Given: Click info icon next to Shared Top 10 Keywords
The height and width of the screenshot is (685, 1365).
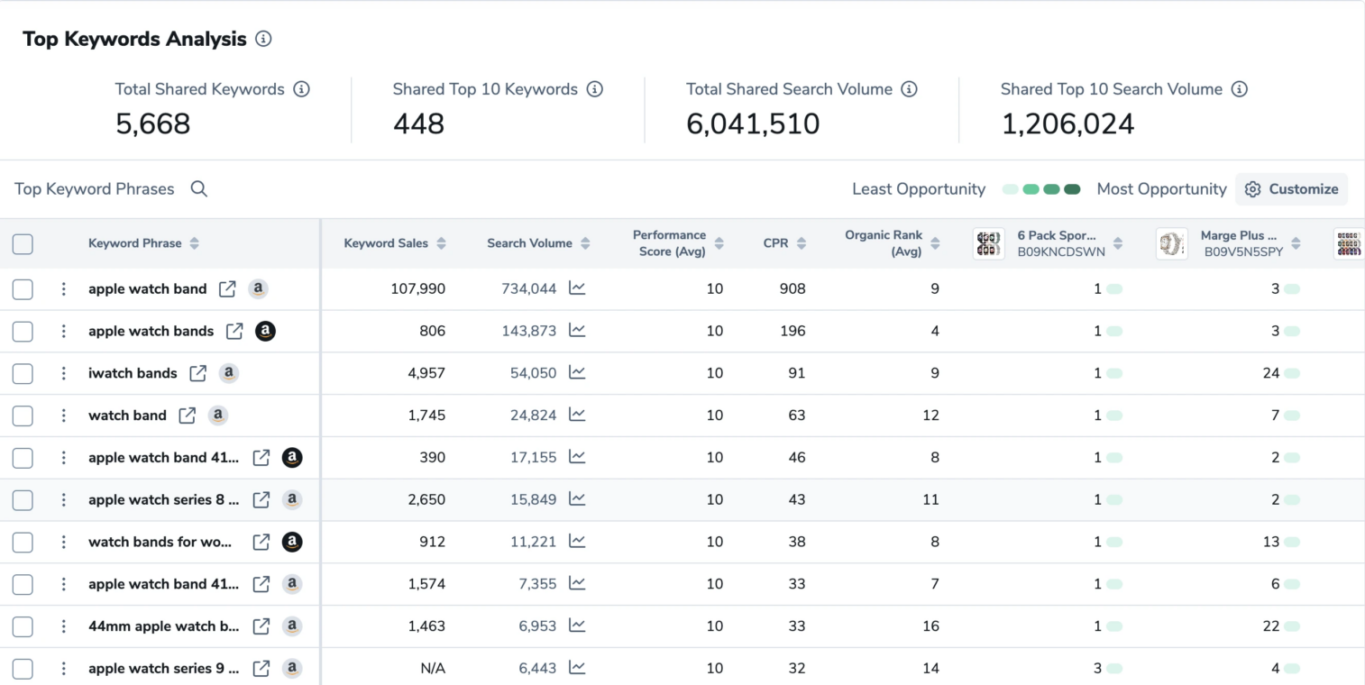Looking at the screenshot, I should pyautogui.click(x=594, y=89).
